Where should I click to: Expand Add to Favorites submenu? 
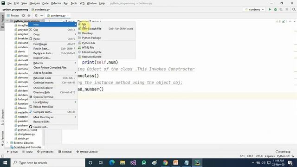pos(53,73)
